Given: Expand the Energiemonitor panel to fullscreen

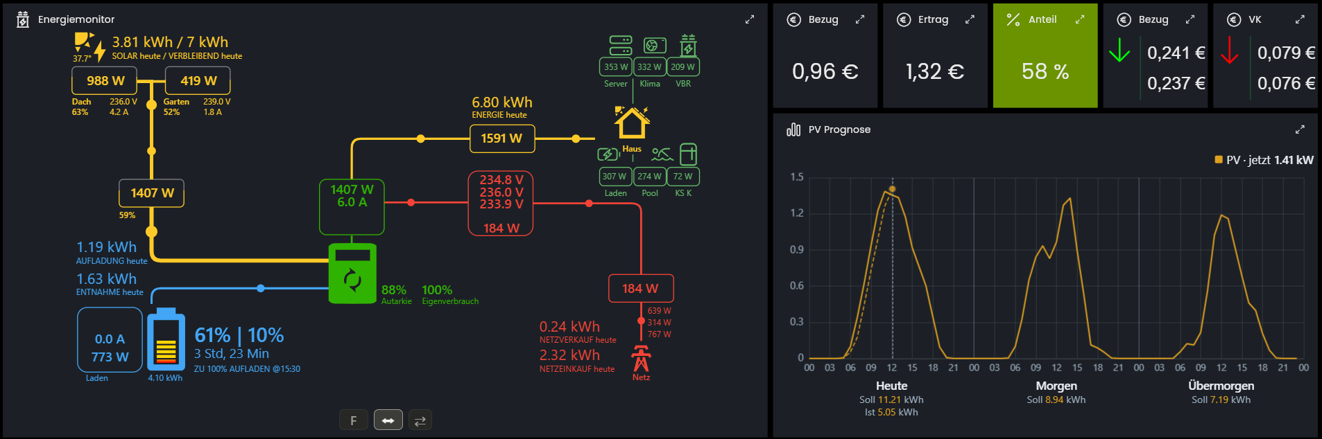Looking at the screenshot, I should [x=750, y=19].
